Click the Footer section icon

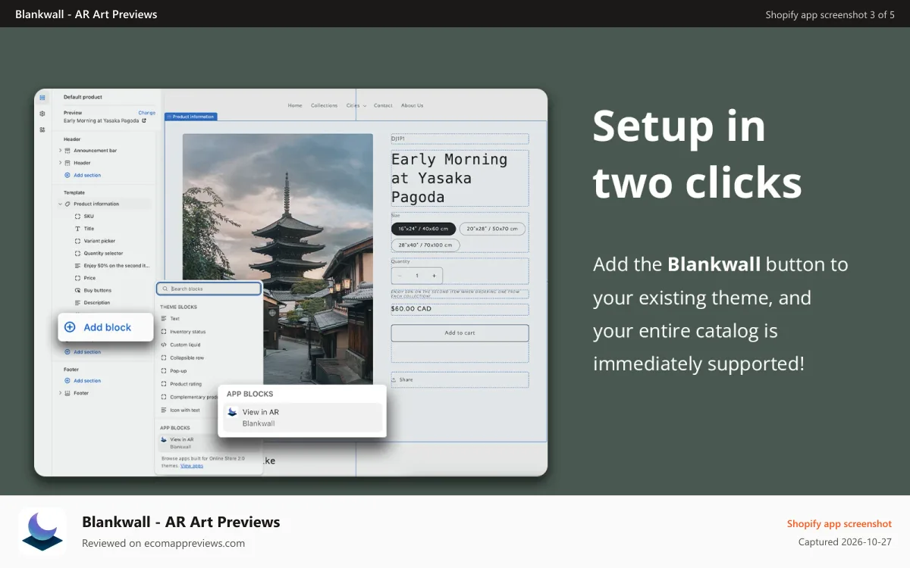(67, 393)
